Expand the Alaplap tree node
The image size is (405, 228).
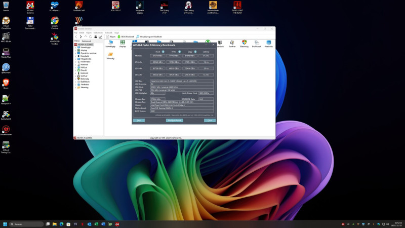pos(76,50)
